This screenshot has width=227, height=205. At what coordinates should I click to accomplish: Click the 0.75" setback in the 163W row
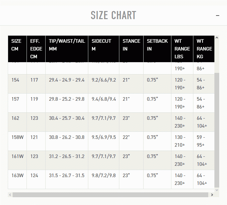[x=152, y=176]
